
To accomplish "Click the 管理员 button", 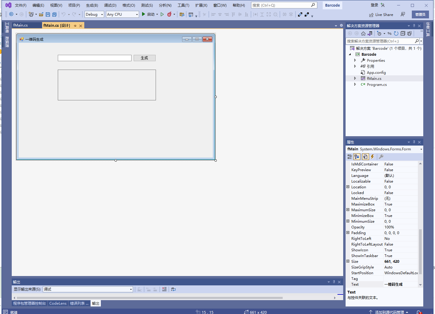I will 420,14.
